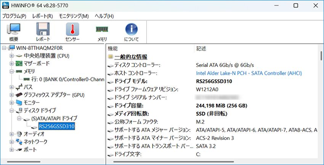Click the レポート floppy disk icon
Image resolution: width=324 pixels, height=165 pixels.
click(43, 29)
